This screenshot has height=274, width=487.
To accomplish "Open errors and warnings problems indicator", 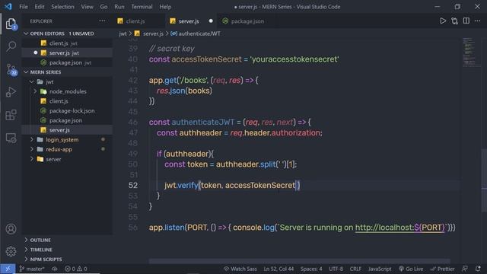I will click(x=76, y=269).
